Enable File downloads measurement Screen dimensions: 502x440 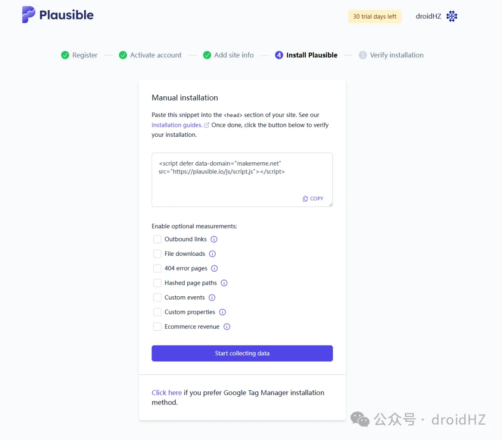click(x=157, y=254)
